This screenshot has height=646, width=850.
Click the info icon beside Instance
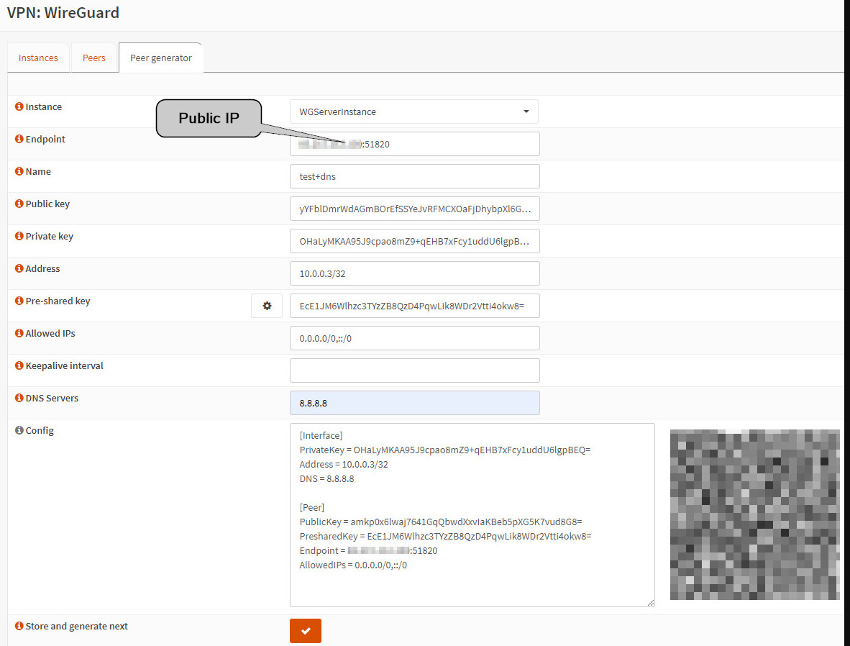[19, 107]
